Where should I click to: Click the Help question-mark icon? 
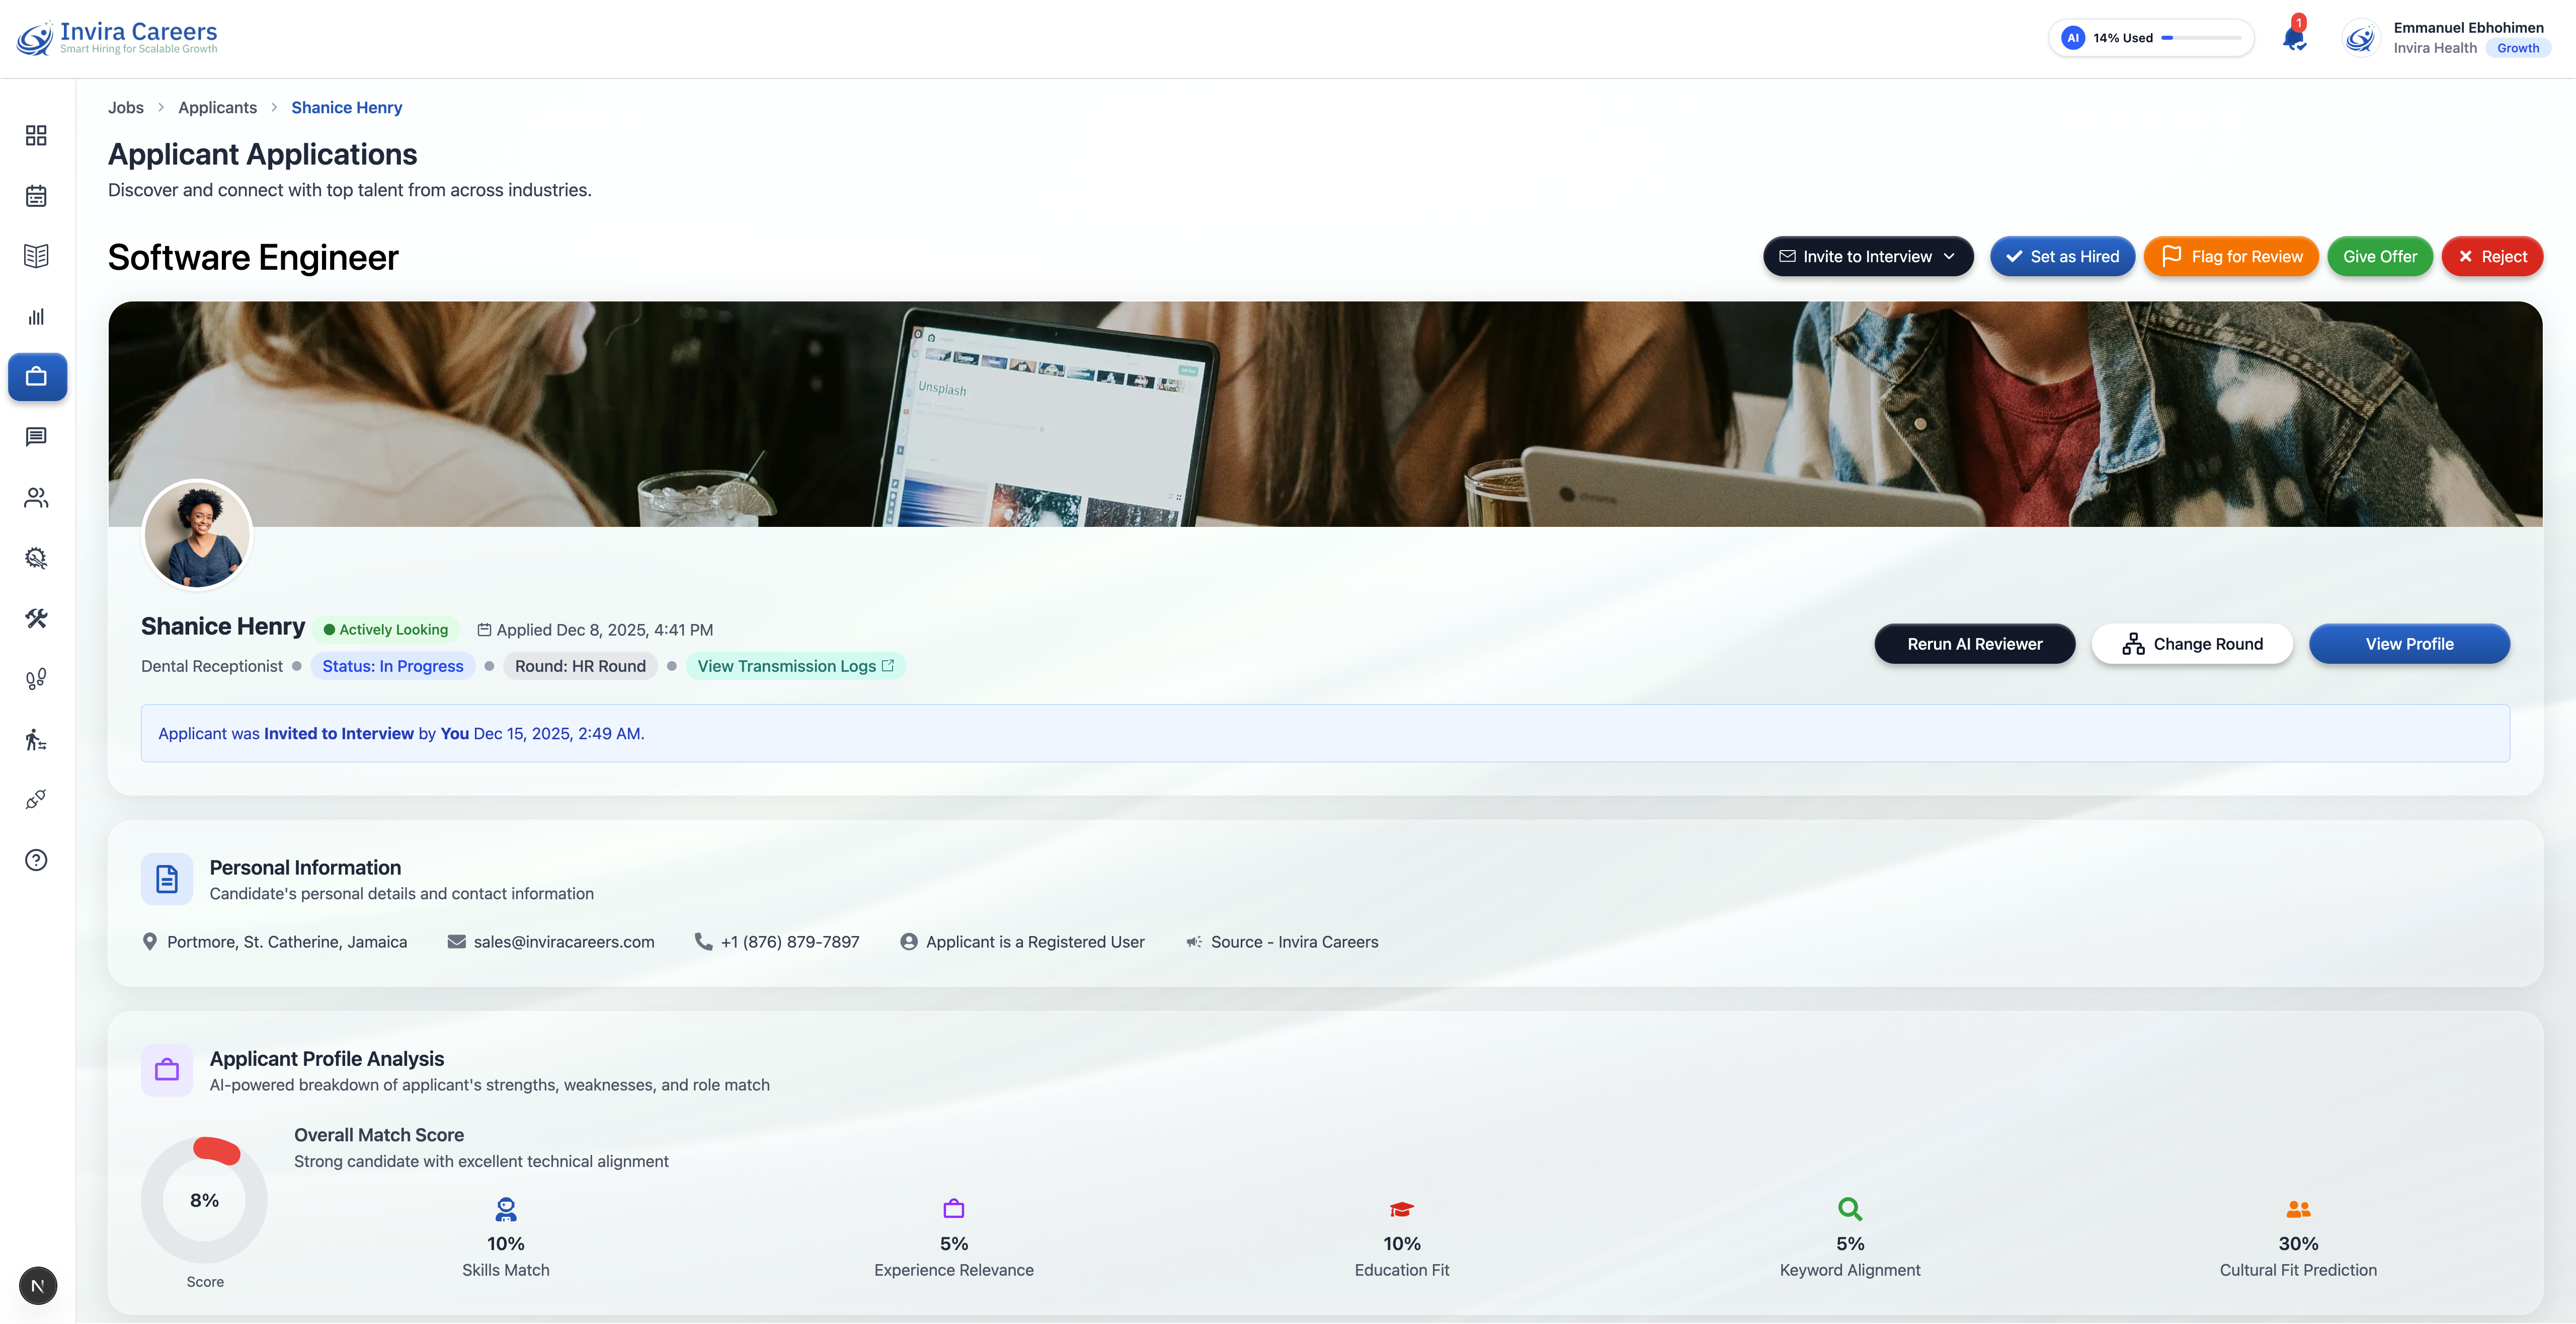tap(36, 859)
